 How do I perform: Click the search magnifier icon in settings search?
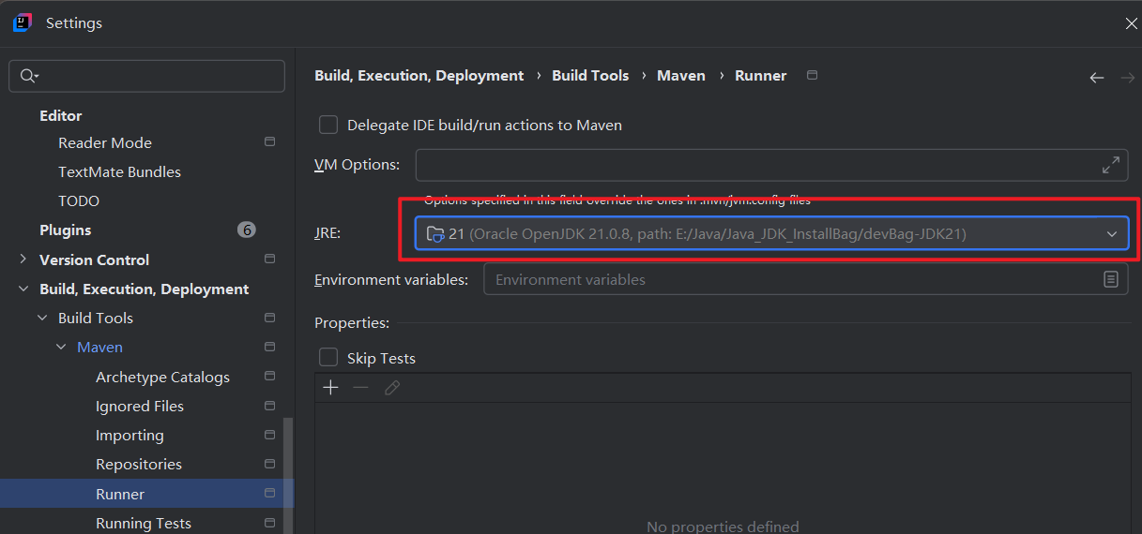click(x=28, y=76)
